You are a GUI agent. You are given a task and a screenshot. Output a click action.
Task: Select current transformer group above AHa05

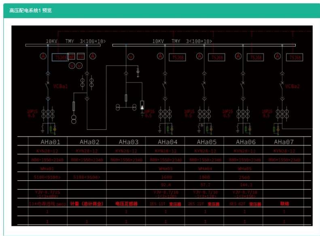(204, 113)
